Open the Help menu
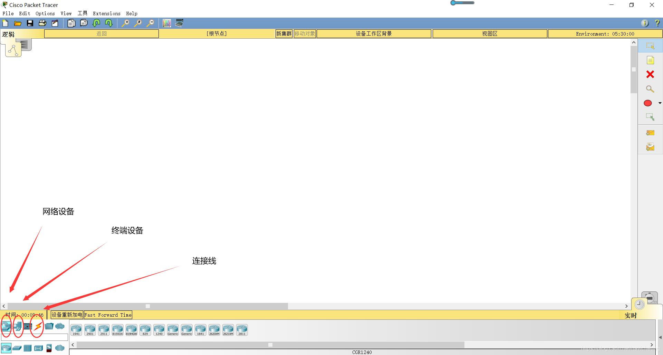 click(x=132, y=13)
